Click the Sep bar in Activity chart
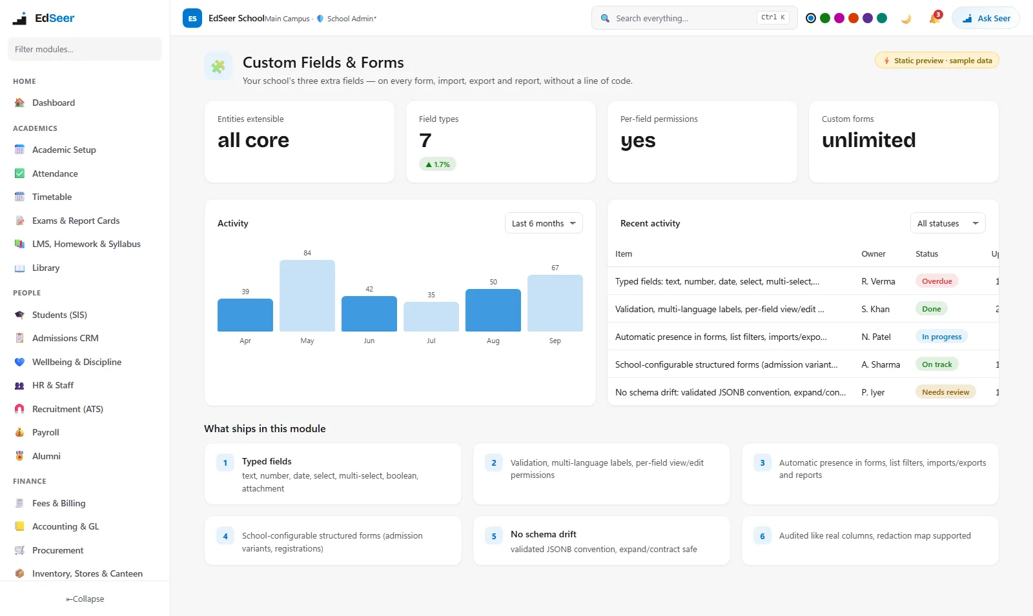 [555, 303]
